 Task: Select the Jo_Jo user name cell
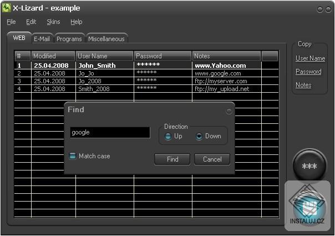click(x=105, y=73)
